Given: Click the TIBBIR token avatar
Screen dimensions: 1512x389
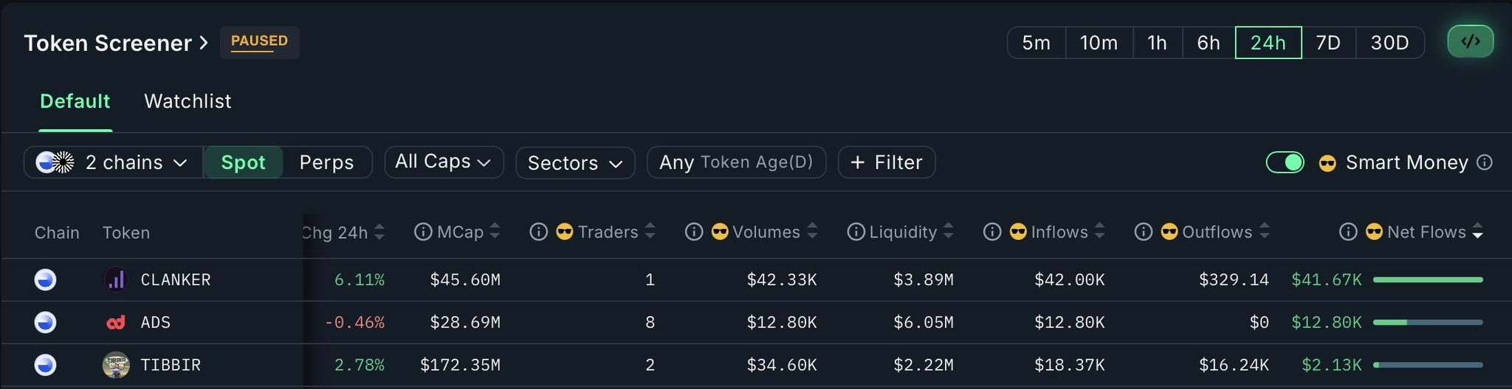Looking at the screenshot, I should [116, 365].
